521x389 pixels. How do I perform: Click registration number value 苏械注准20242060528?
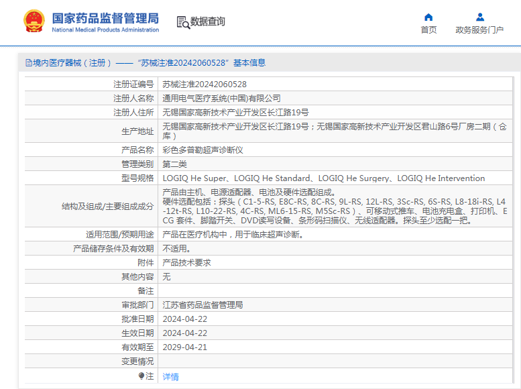point(205,85)
